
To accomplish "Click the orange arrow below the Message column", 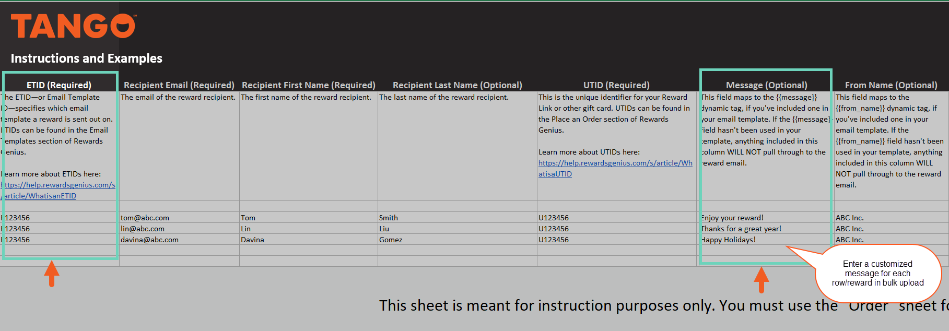I will pyautogui.click(x=761, y=279).
